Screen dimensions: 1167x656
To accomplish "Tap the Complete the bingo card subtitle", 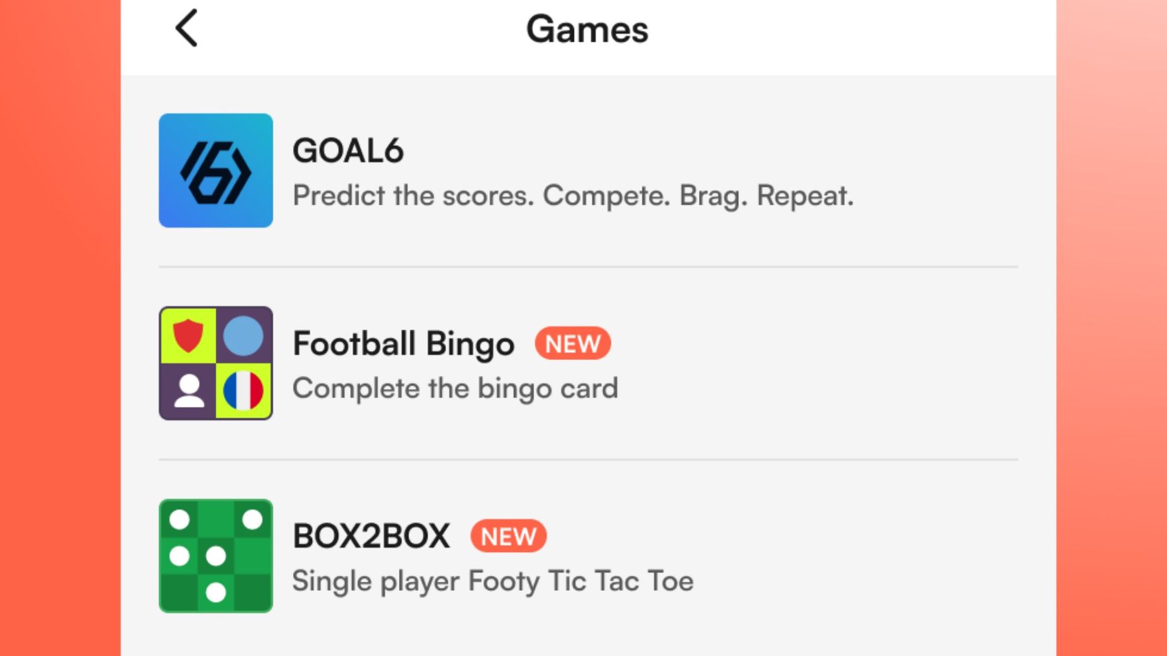I will [454, 388].
